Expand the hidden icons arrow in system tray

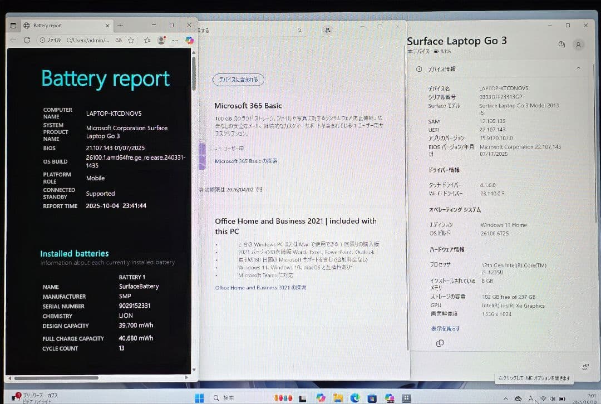pos(505,398)
